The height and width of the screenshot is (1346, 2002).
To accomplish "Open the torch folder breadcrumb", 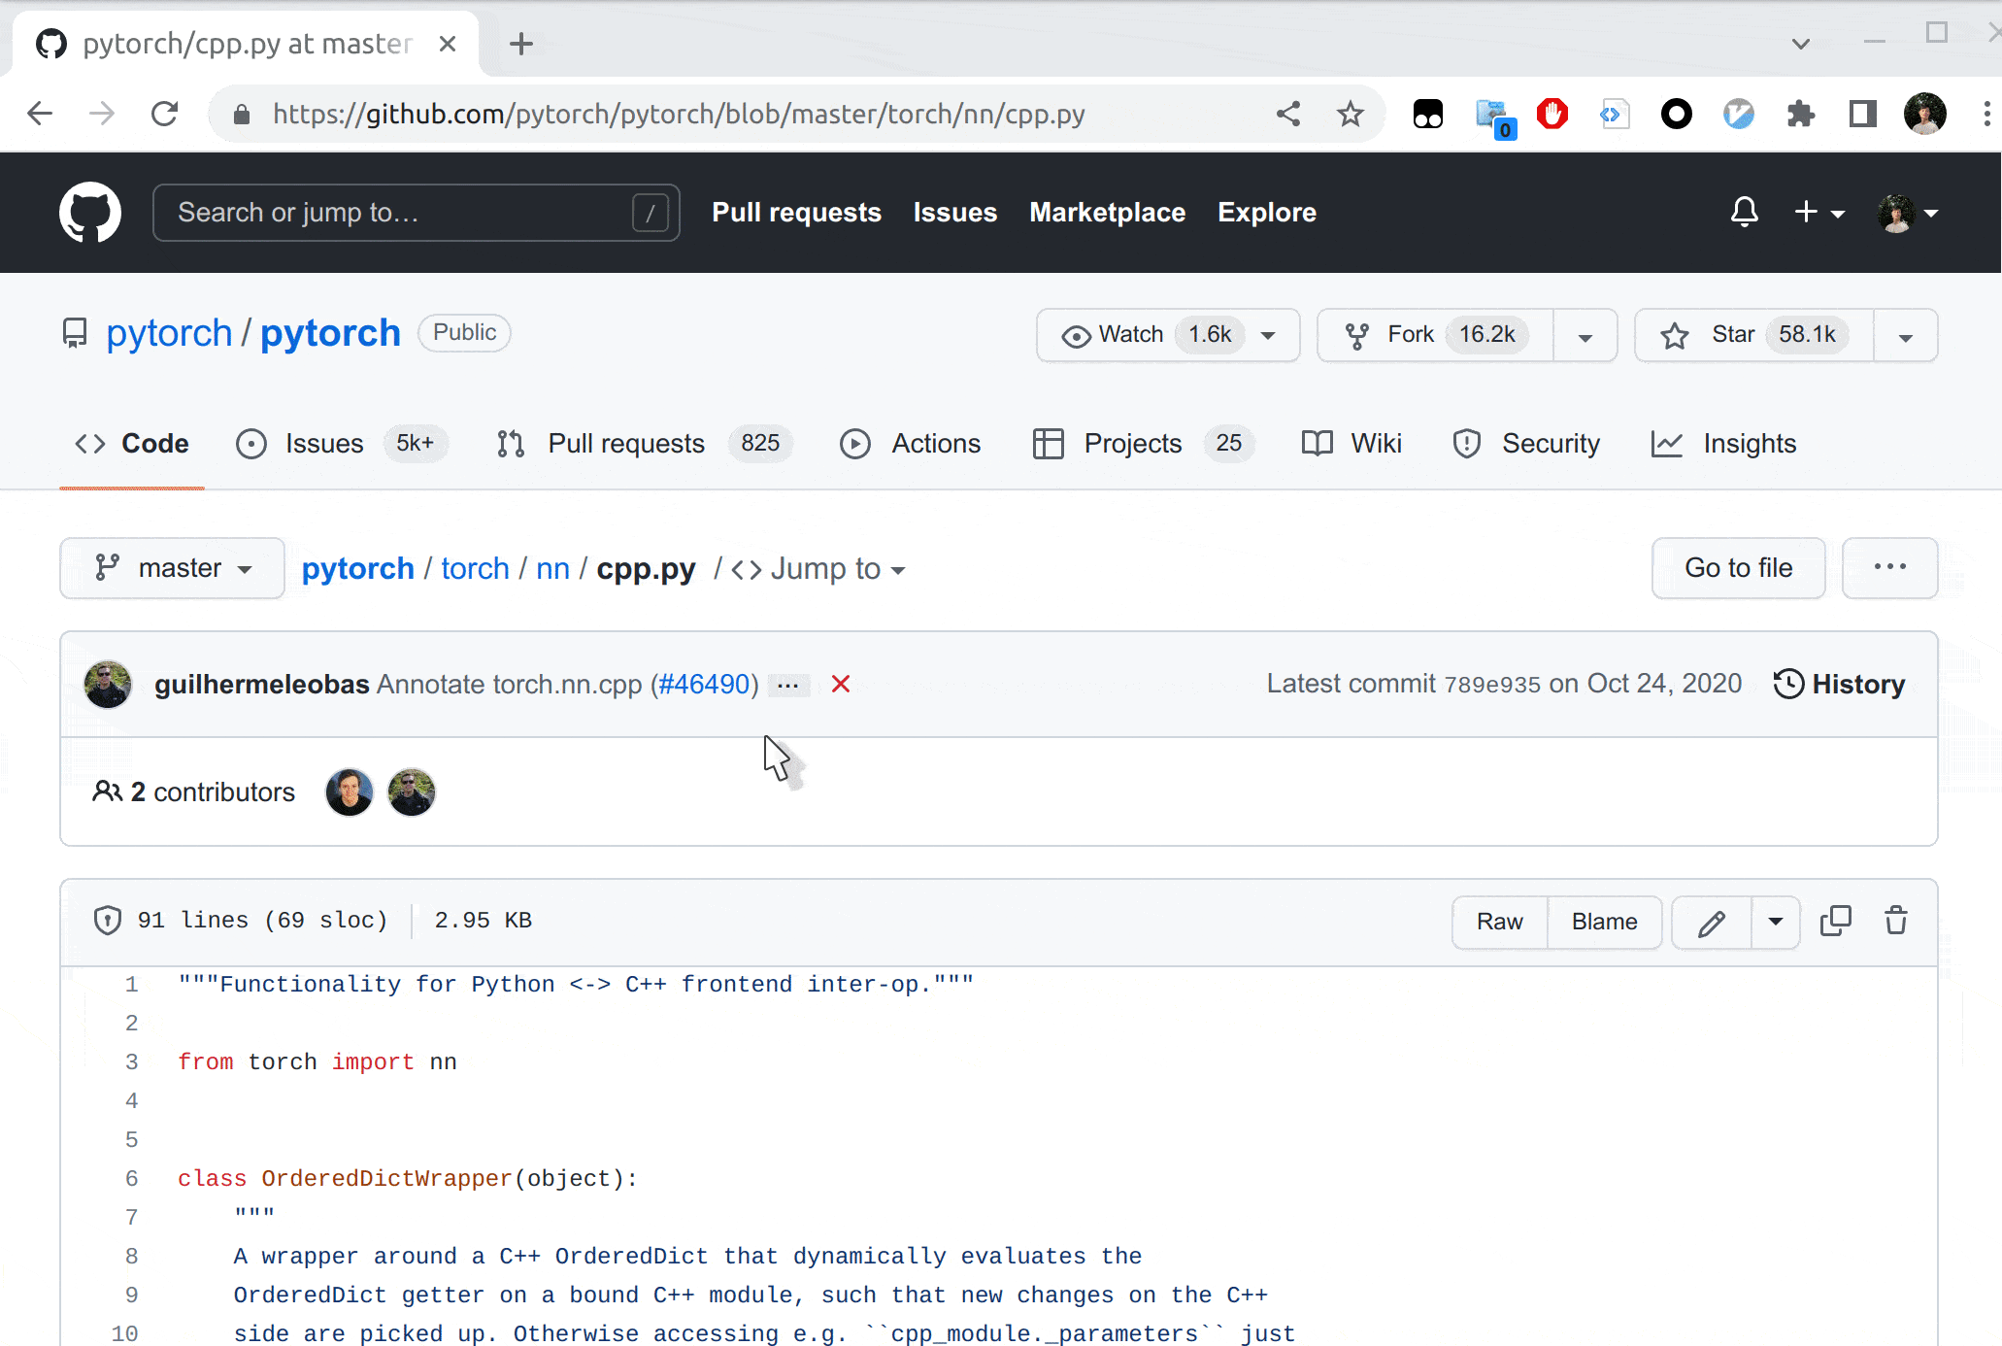I will (475, 568).
